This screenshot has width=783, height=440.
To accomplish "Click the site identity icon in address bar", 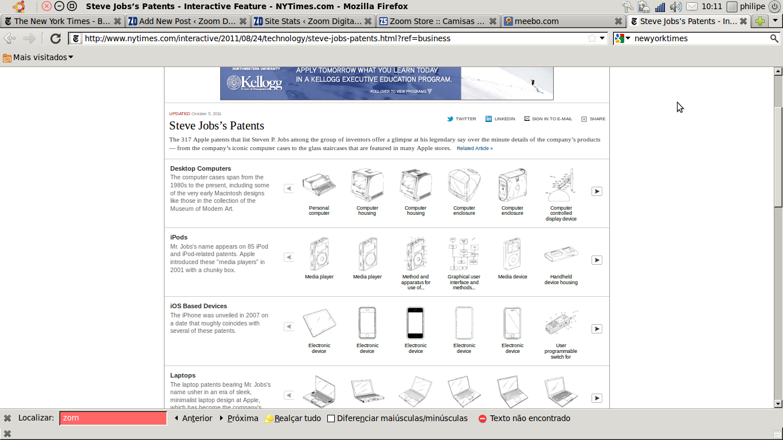I will 76,38.
